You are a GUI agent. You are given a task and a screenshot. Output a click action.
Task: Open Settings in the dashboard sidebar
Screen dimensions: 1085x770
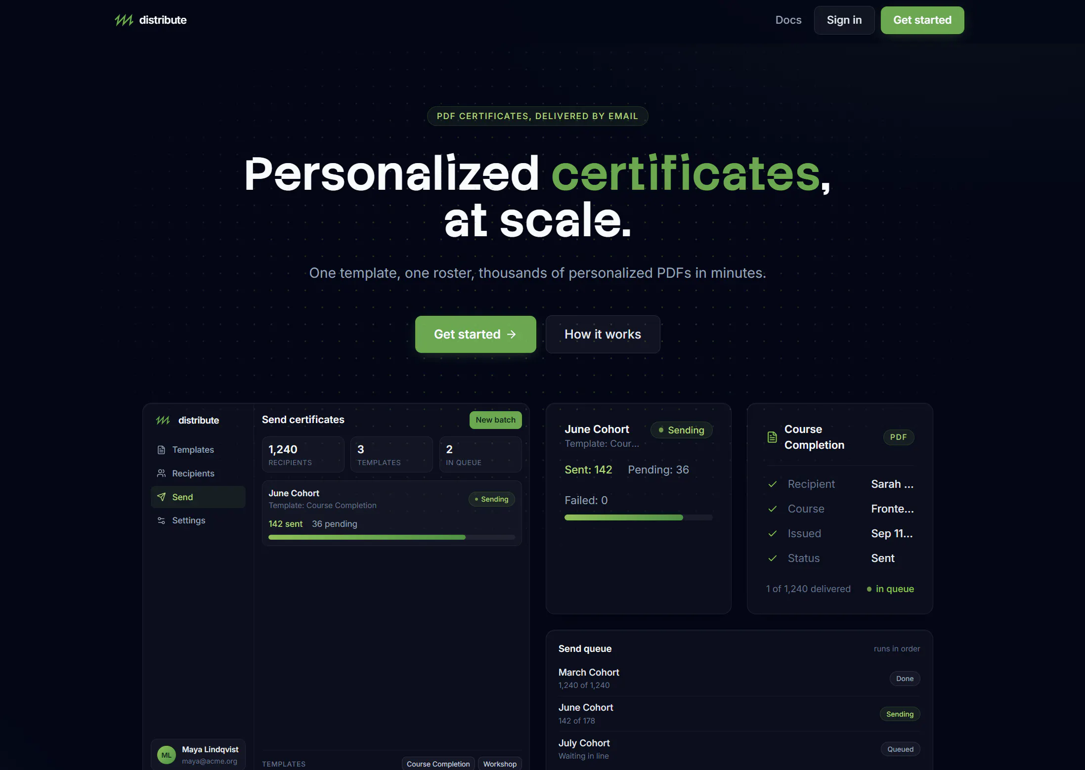point(198,520)
